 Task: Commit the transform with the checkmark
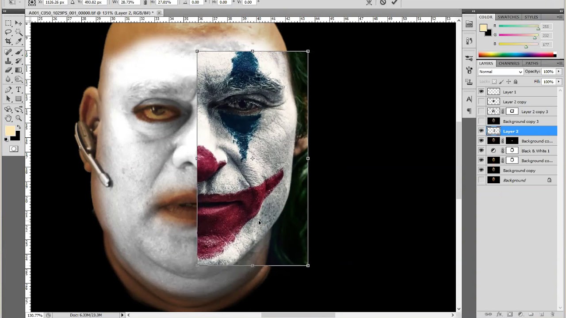(394, 2)
